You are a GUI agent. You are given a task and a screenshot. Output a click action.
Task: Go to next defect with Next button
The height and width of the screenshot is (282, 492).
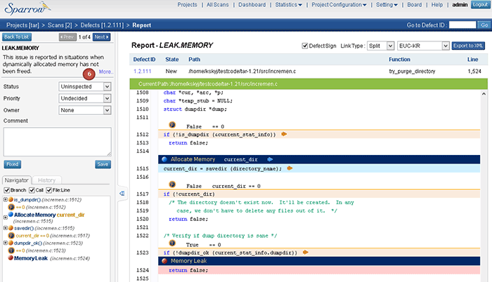point(102,37)
